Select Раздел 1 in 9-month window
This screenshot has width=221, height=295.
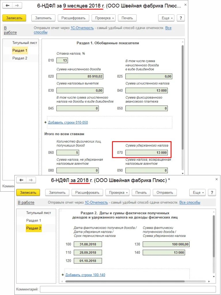pos(20,50)
